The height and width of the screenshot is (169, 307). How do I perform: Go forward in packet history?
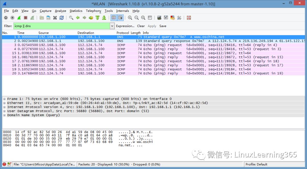pos(84,18)
